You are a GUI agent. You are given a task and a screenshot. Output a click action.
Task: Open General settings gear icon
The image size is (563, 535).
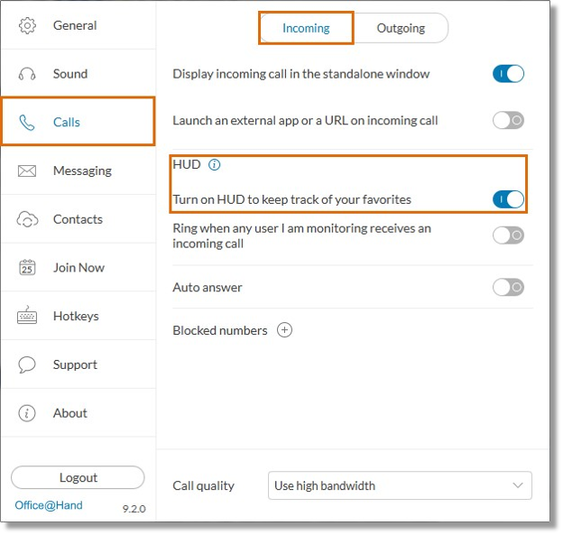[x=27, y=26]
